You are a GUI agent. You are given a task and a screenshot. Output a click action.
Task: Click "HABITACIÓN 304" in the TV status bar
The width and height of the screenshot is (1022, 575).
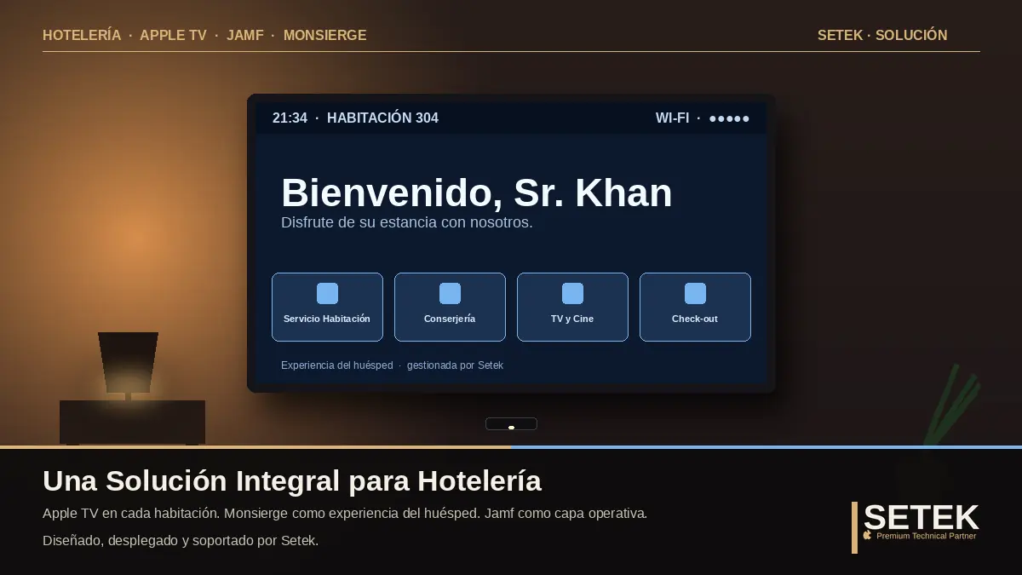pyautogui.click(x=382, y=118)
